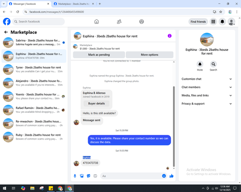This screenshot has width=241, height=192.
Task: Open Yoenis conversation in the list
Action: pos(34,96)
